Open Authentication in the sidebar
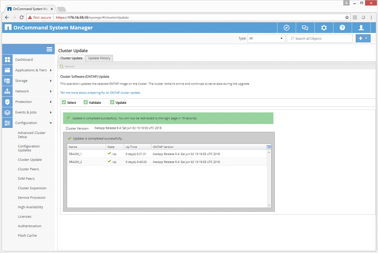378x253 pixels. 29,226
